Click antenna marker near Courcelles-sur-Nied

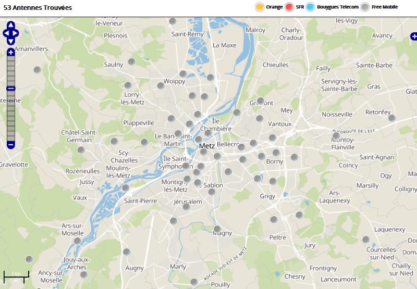coord(366,240)
